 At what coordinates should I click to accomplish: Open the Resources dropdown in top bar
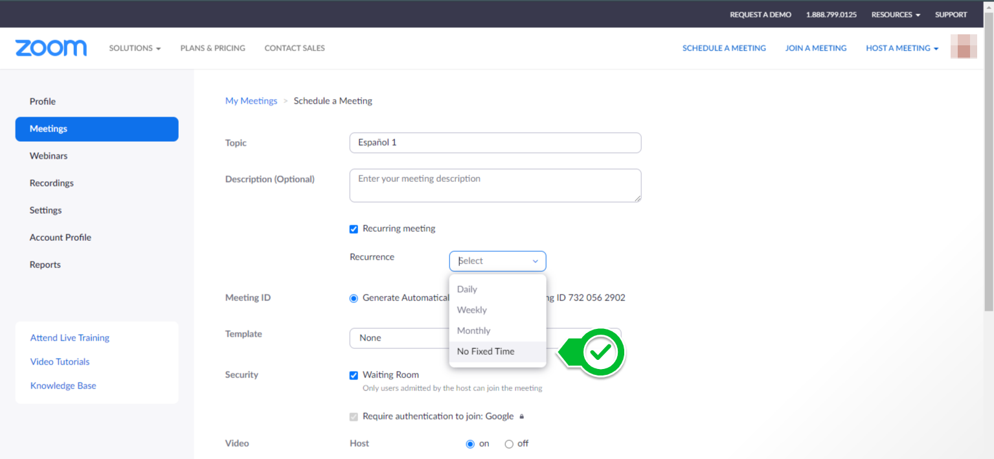[x=896, y=14]
